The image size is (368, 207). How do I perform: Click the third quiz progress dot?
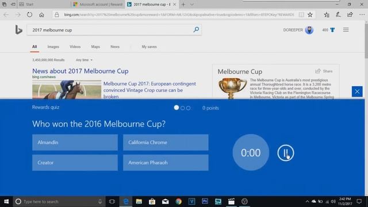click(x=188, y=108)
